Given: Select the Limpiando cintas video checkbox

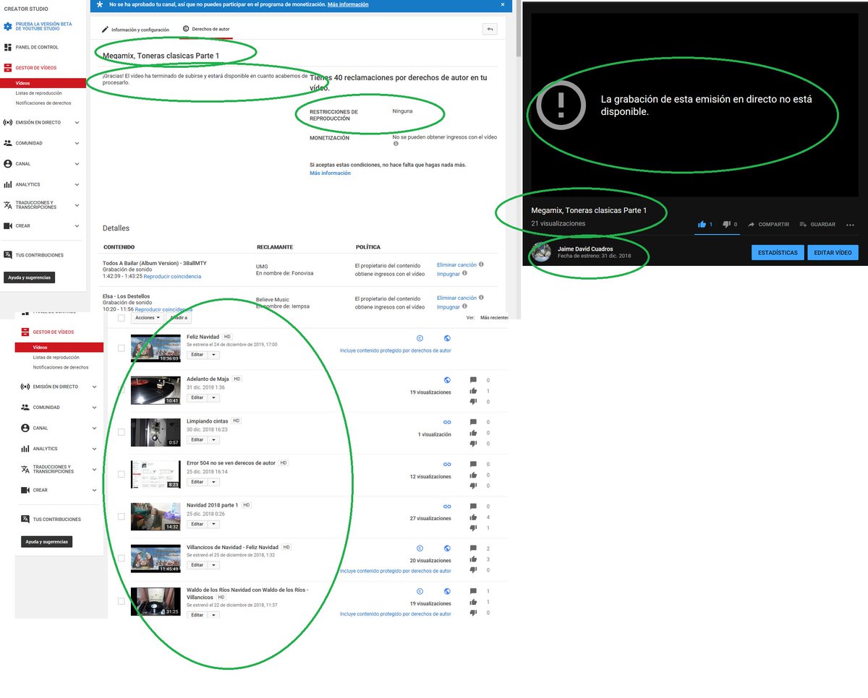Looking at the screenshot, I should point(121,432).
